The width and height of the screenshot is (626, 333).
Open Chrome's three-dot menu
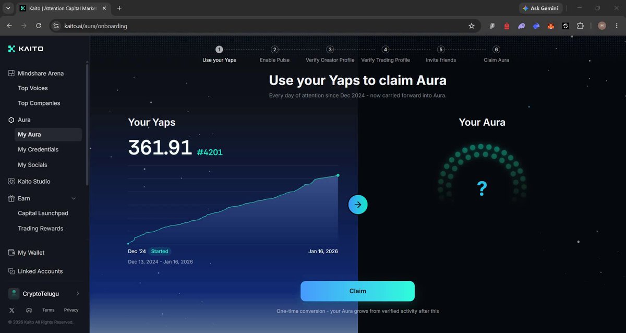(617, 26)
